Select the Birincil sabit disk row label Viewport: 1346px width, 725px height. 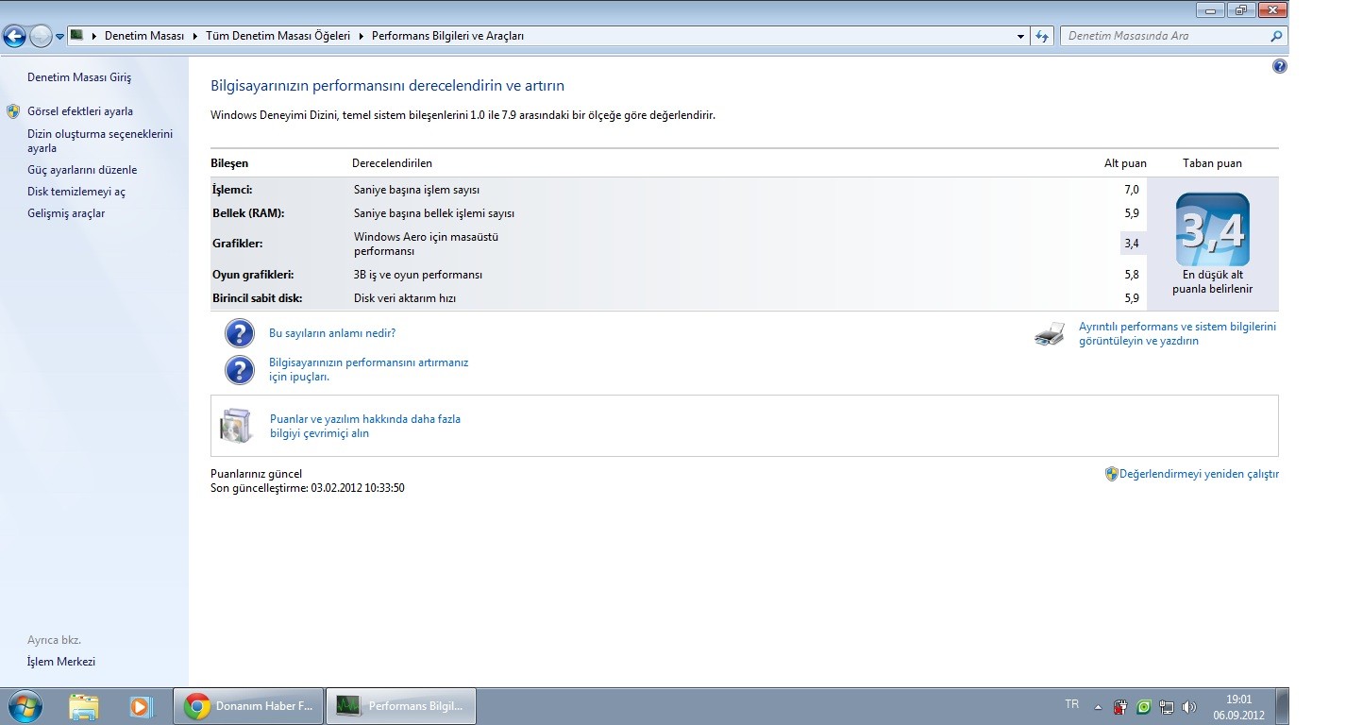(x=257, y=298)
